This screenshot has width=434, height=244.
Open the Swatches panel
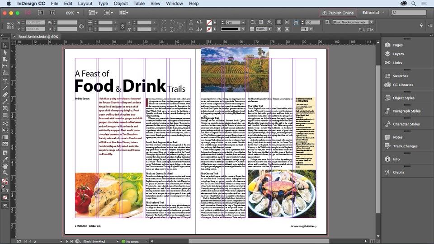(x=401, y=76)
